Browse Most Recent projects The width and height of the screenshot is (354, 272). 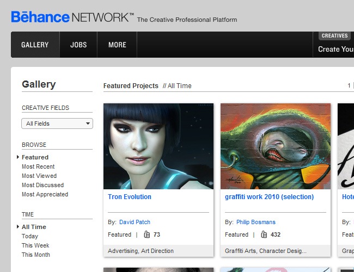pyautogui.click(x=38, y=166)
